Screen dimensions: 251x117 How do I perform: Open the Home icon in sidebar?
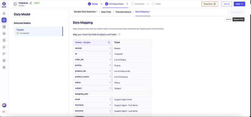(x=4, y=13)
